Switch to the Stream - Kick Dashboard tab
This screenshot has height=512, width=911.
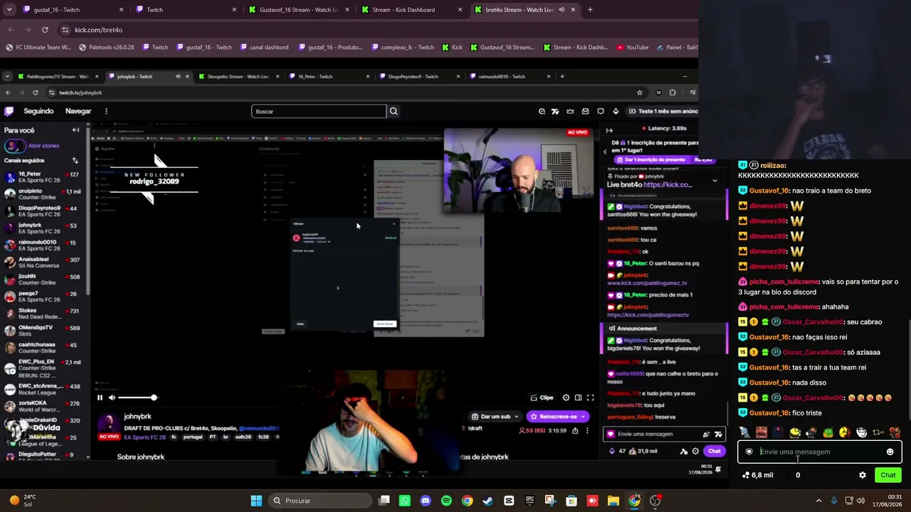coord(404,10)
